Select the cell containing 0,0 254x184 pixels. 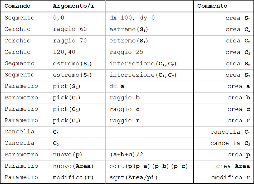point(59,18)
